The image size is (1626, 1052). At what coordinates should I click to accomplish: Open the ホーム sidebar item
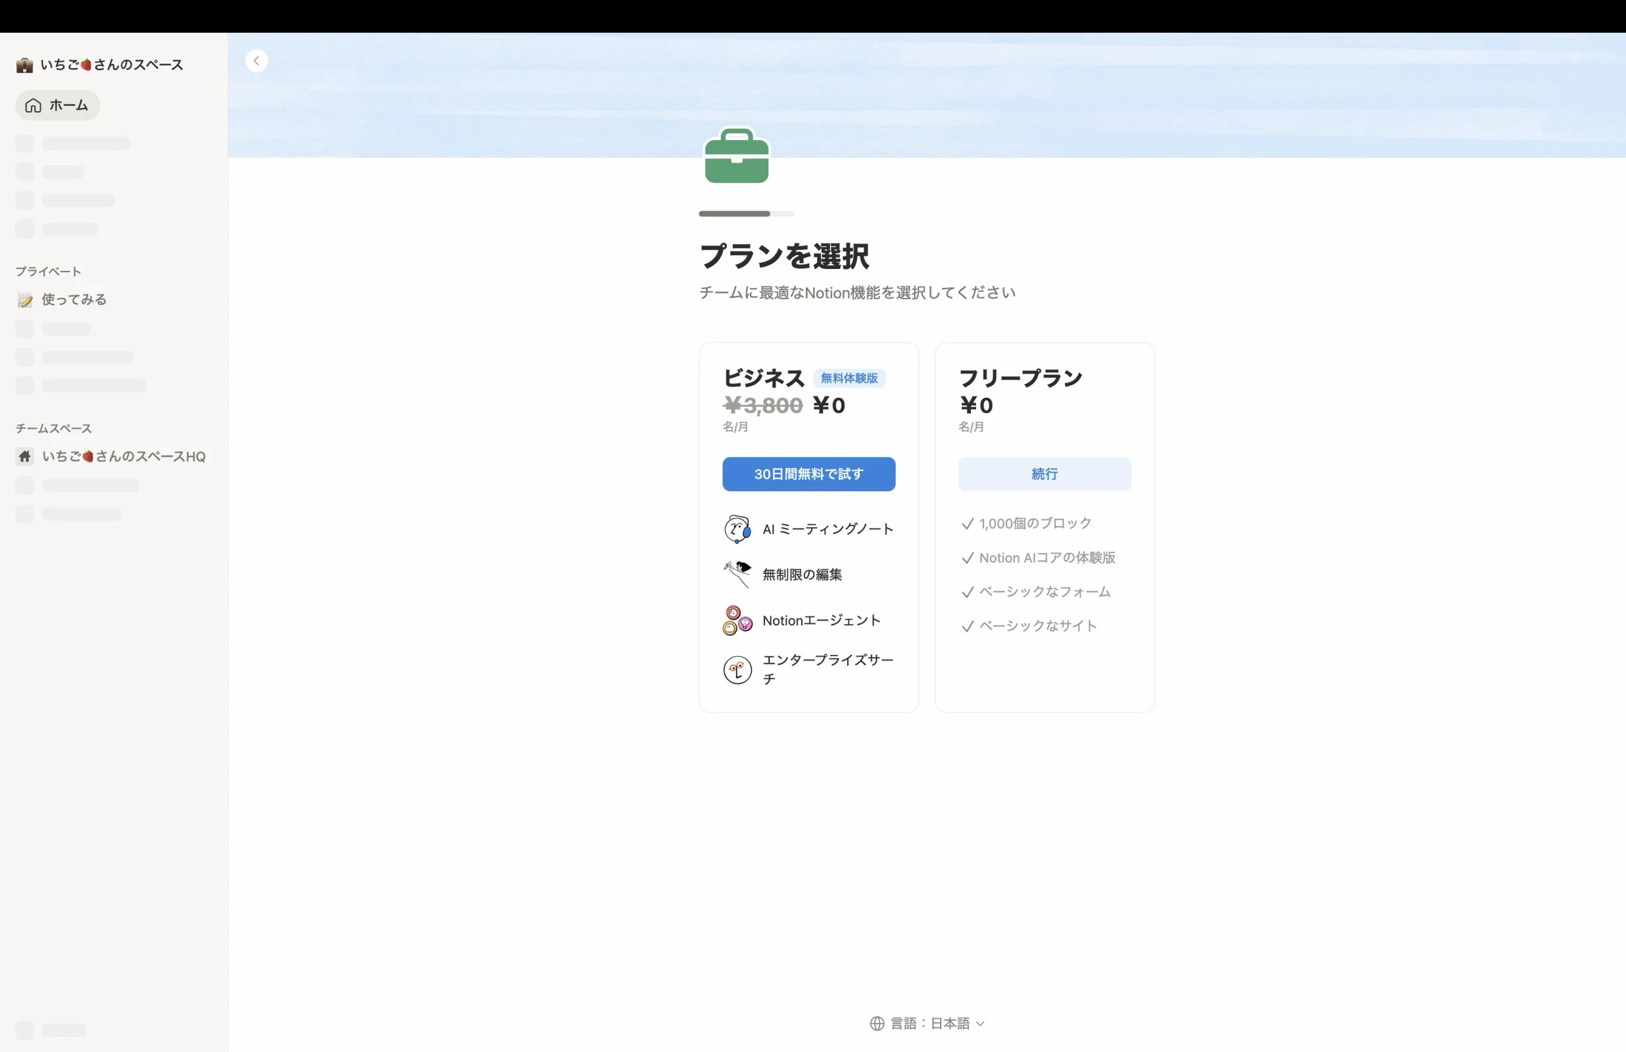click(x=57, y=105)
